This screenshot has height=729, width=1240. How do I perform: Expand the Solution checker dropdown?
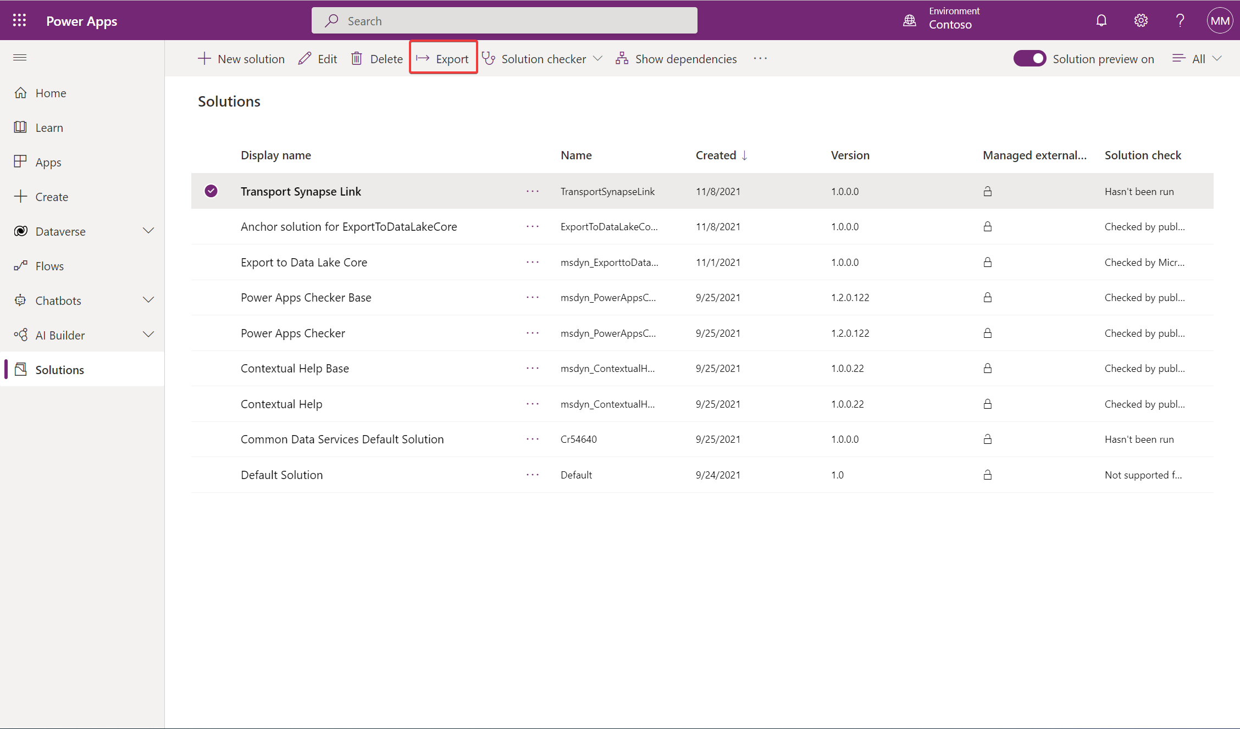click(x=600, y=58)
